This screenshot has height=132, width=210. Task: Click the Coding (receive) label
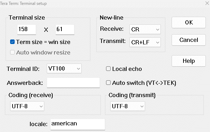pos(31,95)
